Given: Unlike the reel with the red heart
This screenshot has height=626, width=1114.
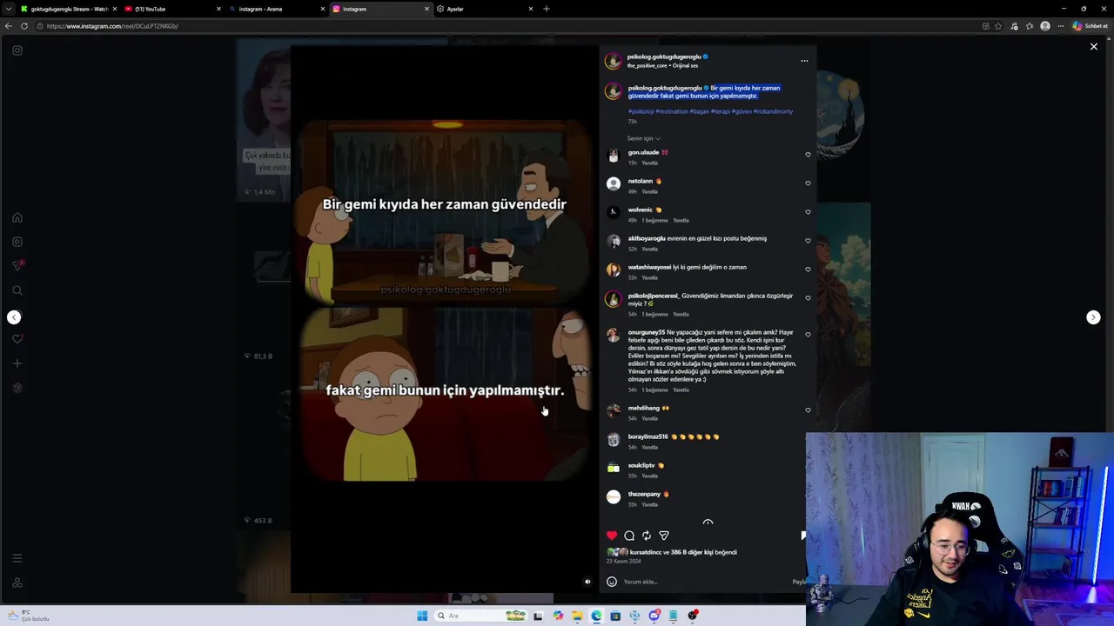Looking at the screenshot, I should 612,536.
